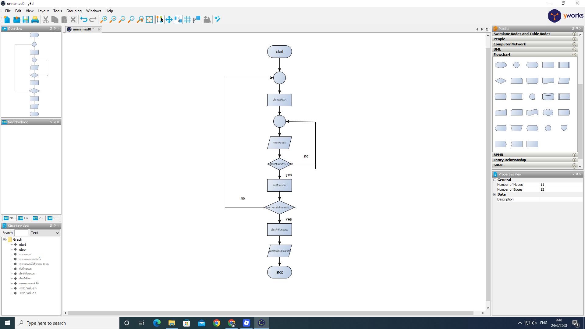Select the cloud palette shape
The width and height of the screenshot is (585, 329).
(x=548, y=112)
